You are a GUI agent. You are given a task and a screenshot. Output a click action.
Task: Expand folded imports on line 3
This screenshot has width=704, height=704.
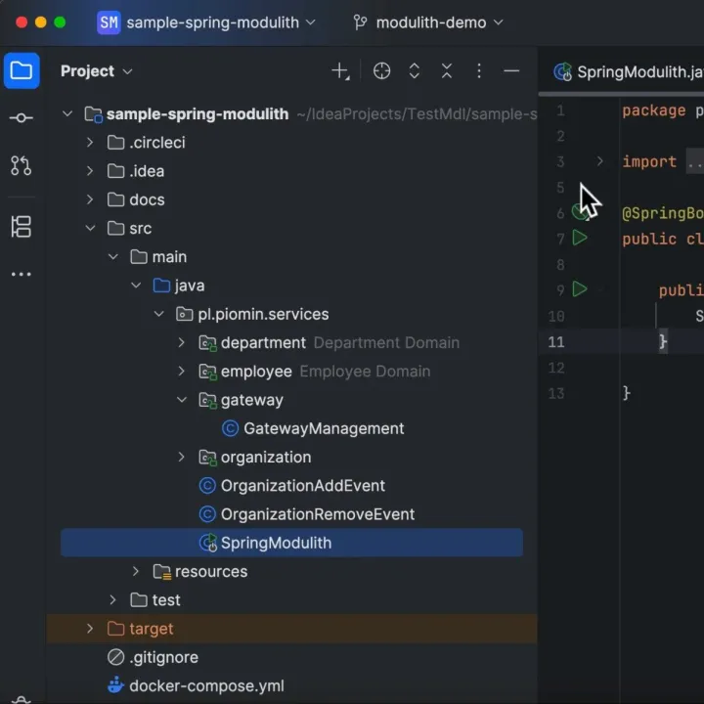click(x=599, y=161)
